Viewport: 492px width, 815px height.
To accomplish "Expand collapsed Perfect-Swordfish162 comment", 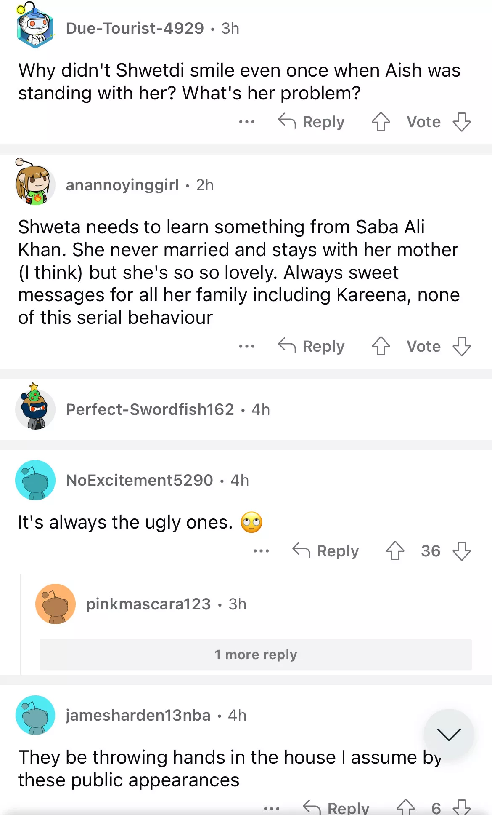I will (x=167, y=409).
